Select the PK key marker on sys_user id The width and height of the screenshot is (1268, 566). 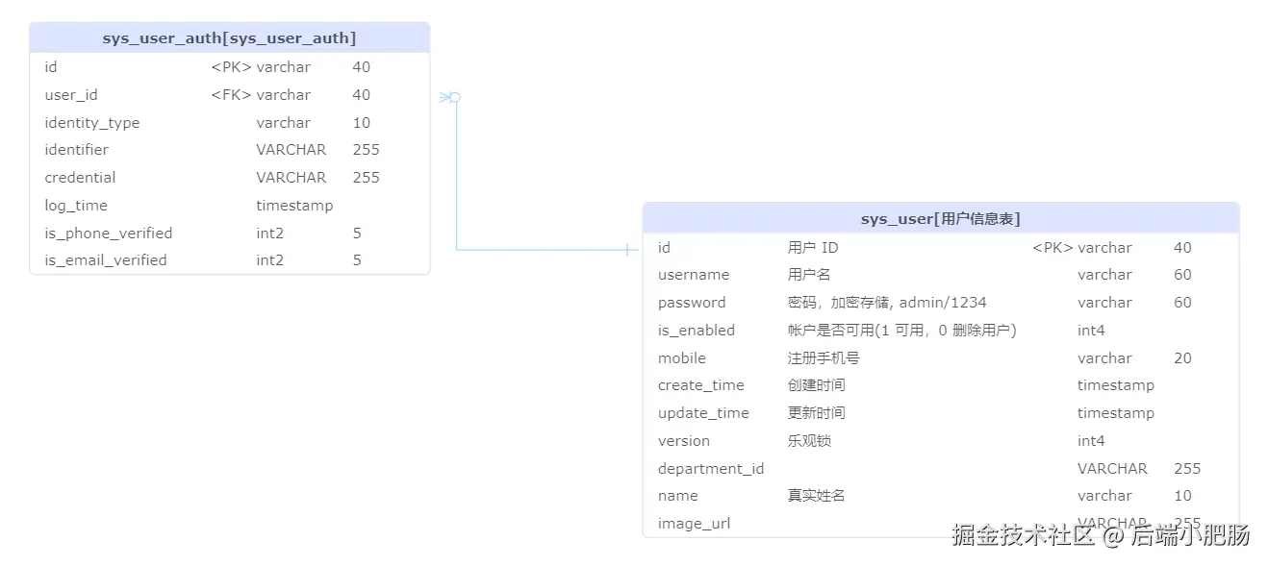1051,247
